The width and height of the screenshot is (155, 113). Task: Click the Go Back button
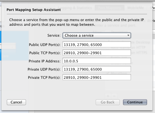(x=108, y=102)
